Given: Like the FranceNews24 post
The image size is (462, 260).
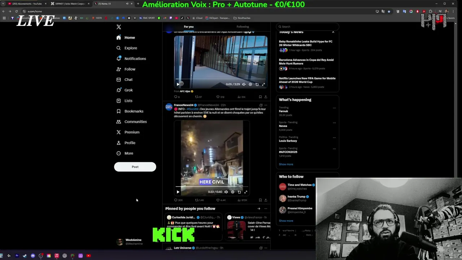Looking at the screenshot, I should (x=221, y=200).
